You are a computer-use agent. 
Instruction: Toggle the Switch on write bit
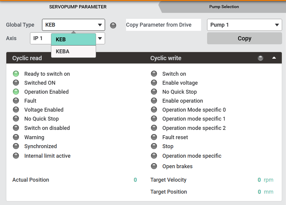(154, 74)
